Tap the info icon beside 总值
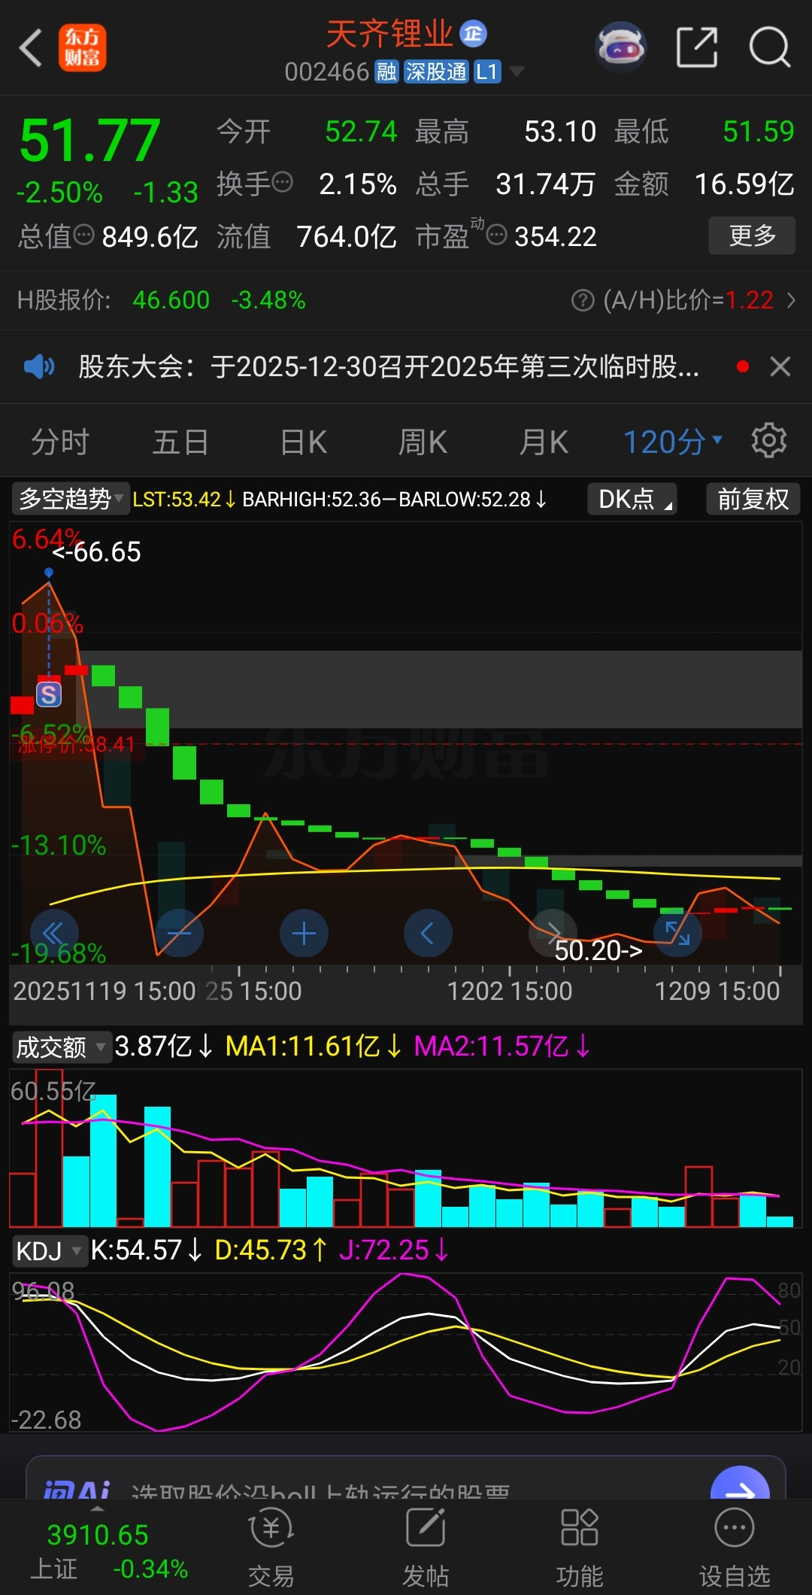Viewport: 812px width, 1595px height. tap(84, 235)
